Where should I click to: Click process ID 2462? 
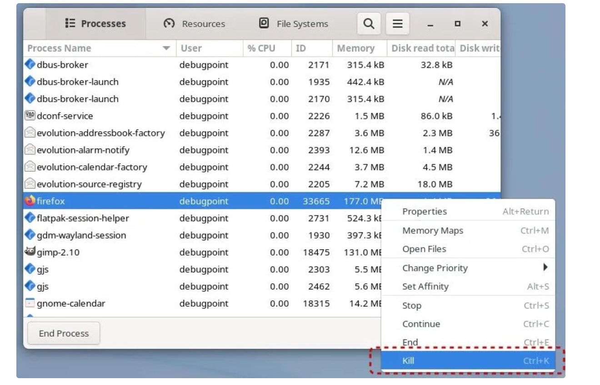click(319, 286)
